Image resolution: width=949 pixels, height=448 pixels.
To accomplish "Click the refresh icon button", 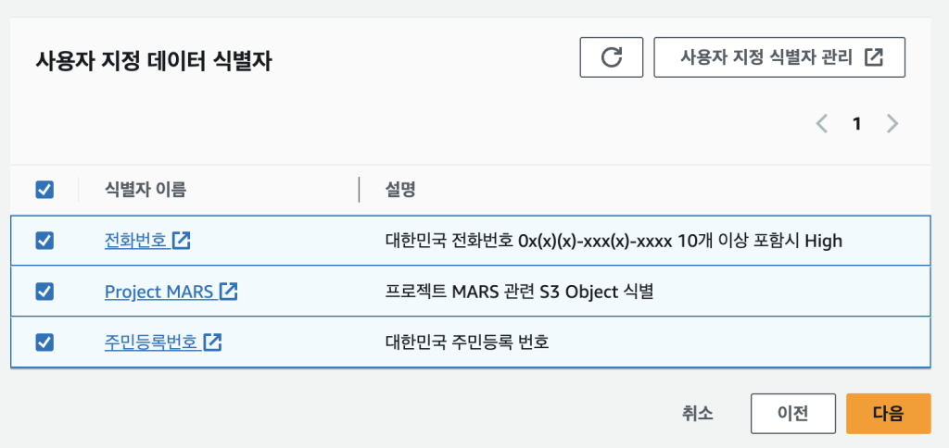I will coord(612,57).
